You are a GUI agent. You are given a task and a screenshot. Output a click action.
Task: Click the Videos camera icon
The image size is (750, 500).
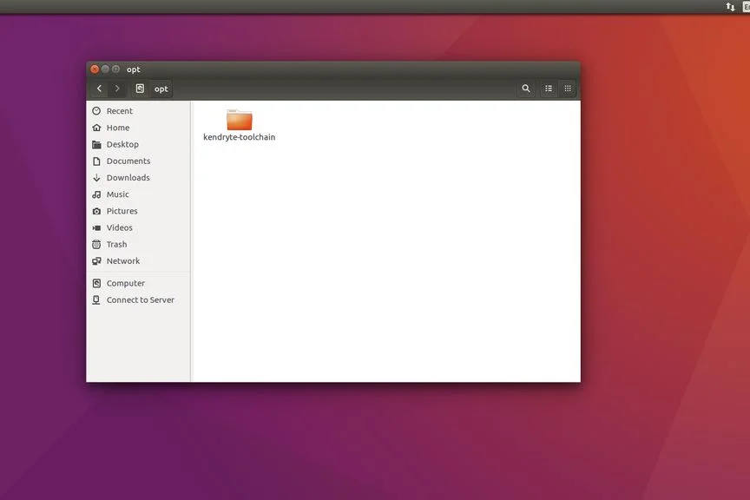(x=96, y=228)
